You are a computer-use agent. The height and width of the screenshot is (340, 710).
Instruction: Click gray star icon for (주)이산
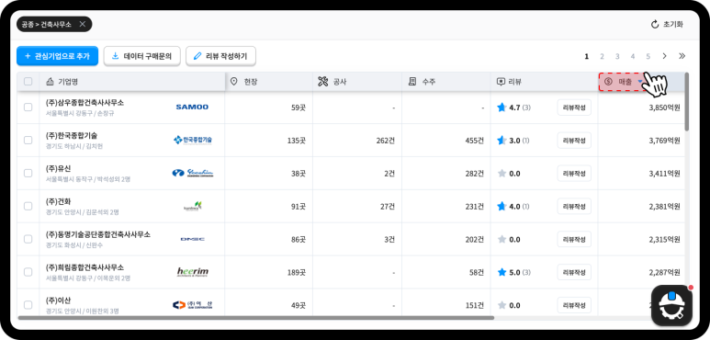tap(502, 305)
